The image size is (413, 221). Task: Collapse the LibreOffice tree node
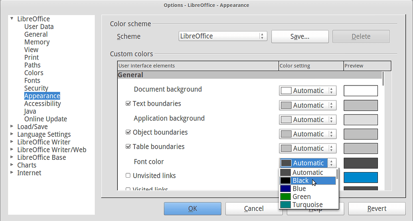point(12,19)
